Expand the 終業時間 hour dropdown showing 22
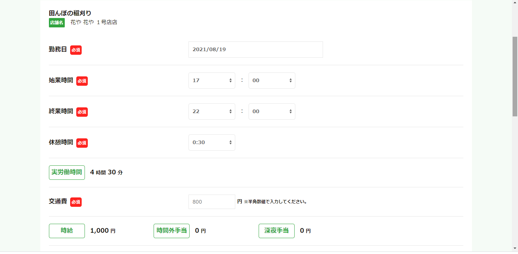 coord(212,111)
